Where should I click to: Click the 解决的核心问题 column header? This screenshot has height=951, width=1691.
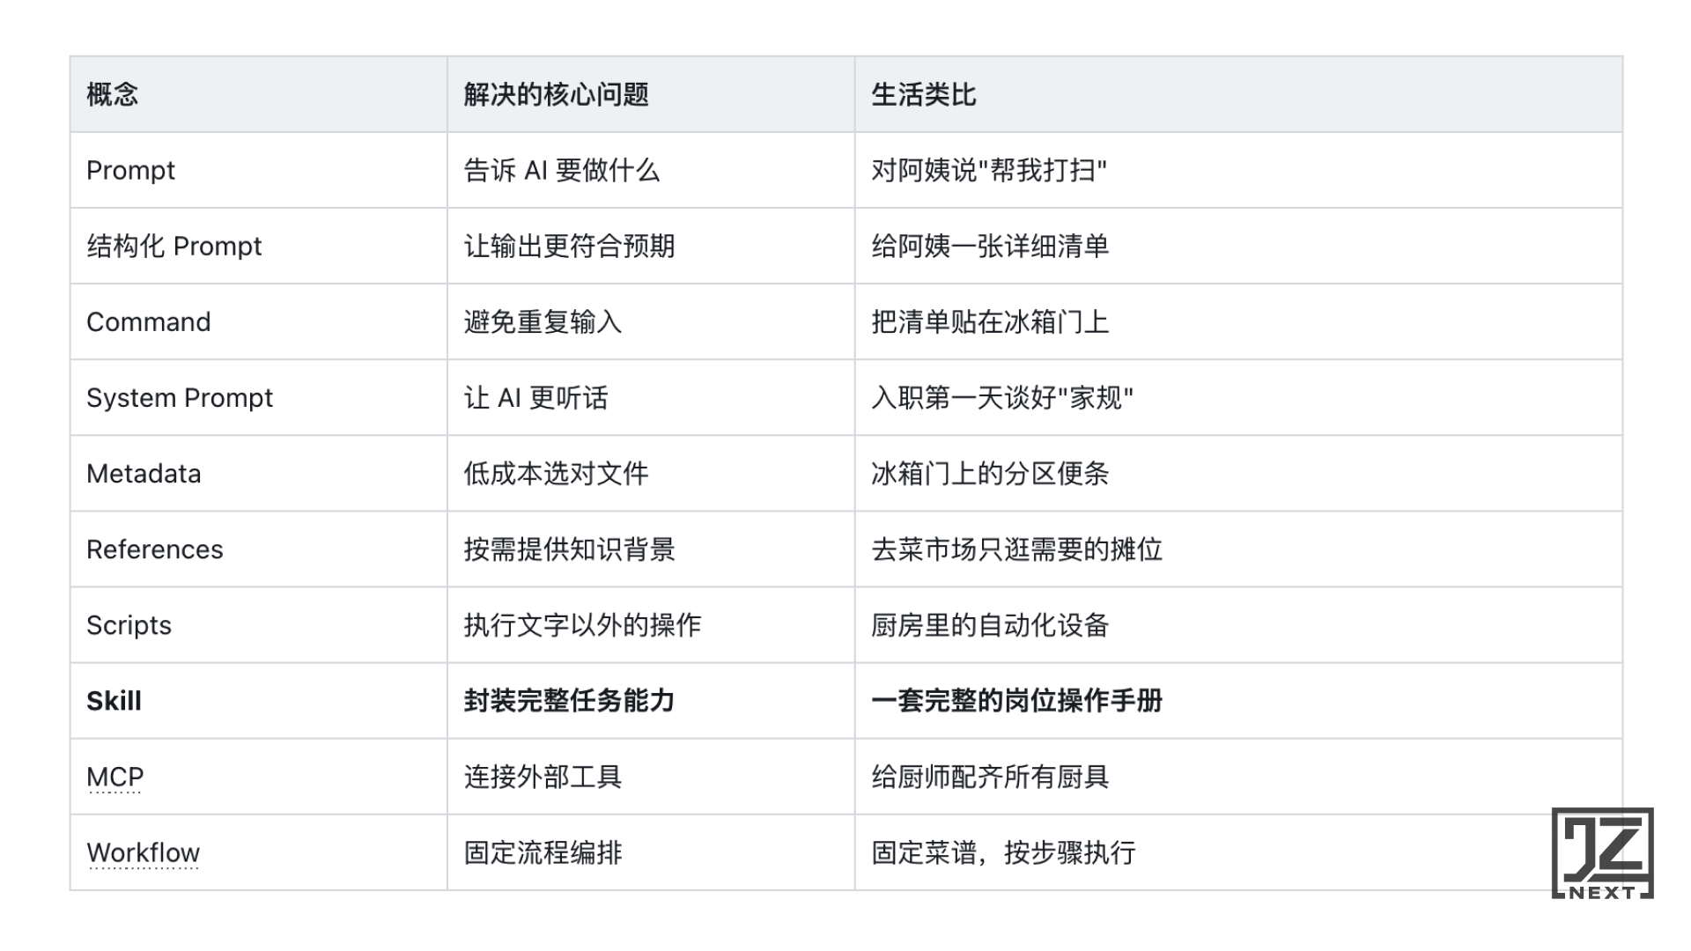[557, 94]
